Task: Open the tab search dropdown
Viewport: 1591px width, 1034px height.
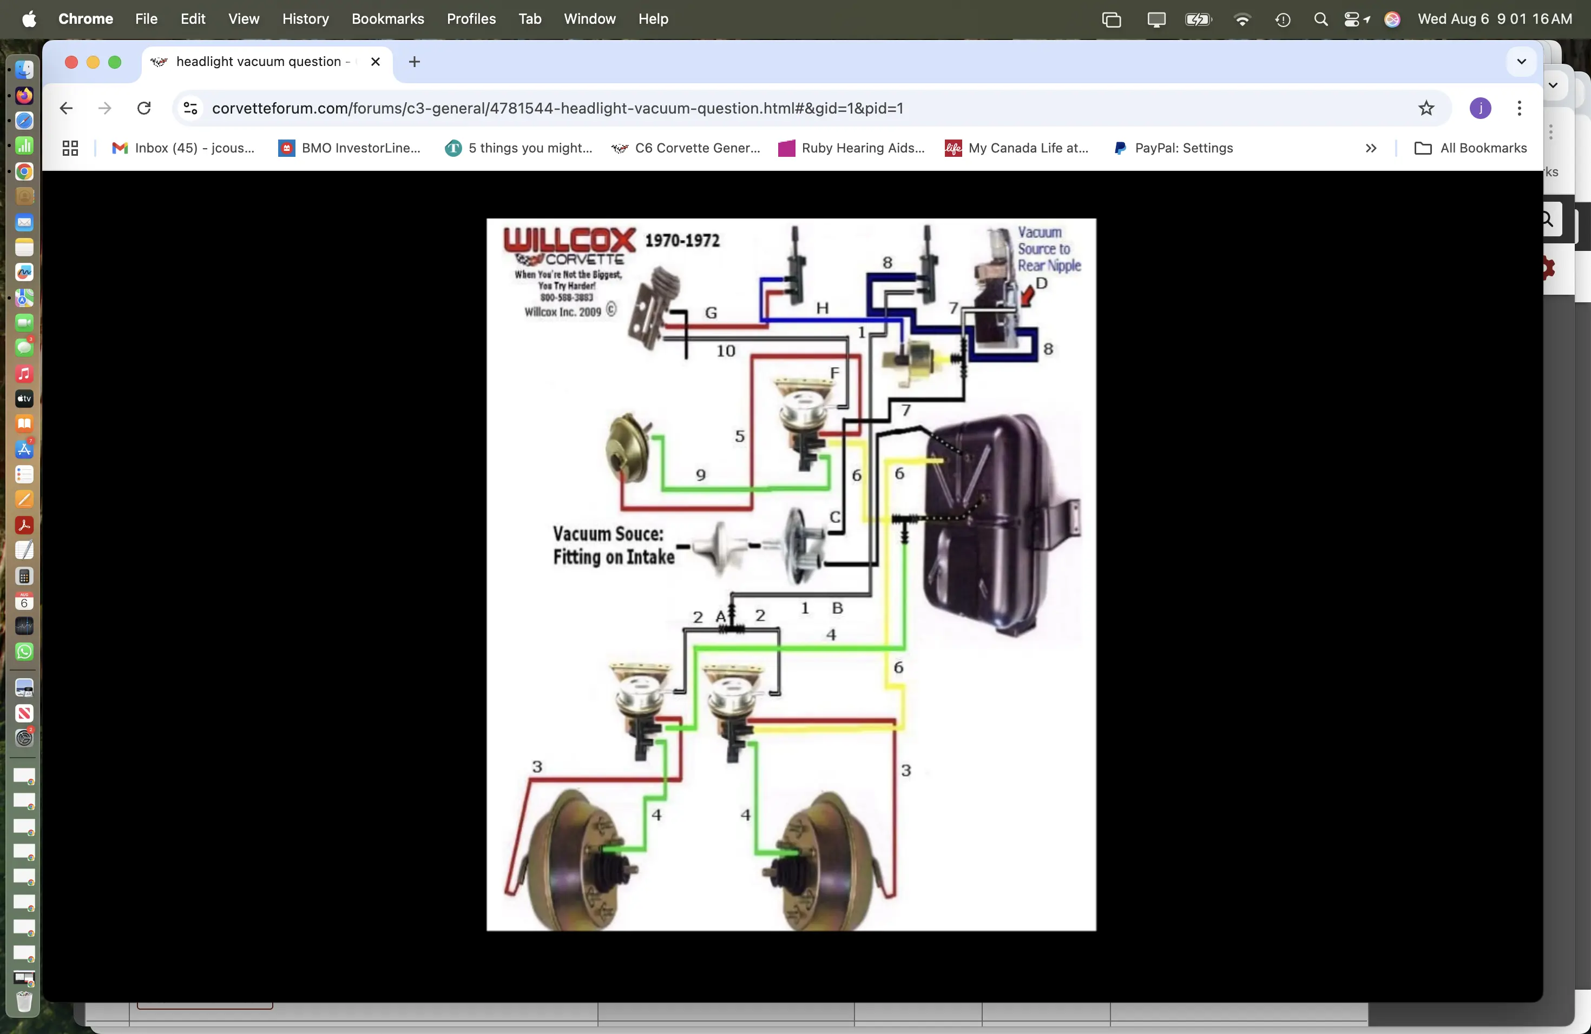Action: [x=1521, y=62]
